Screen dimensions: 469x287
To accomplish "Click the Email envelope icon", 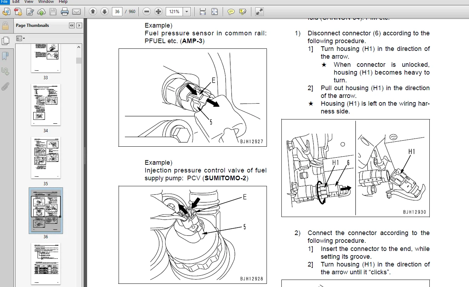I will 76,12.
